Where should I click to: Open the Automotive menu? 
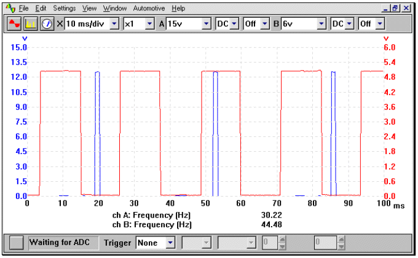pyautogui.click(x=149, y=9)
